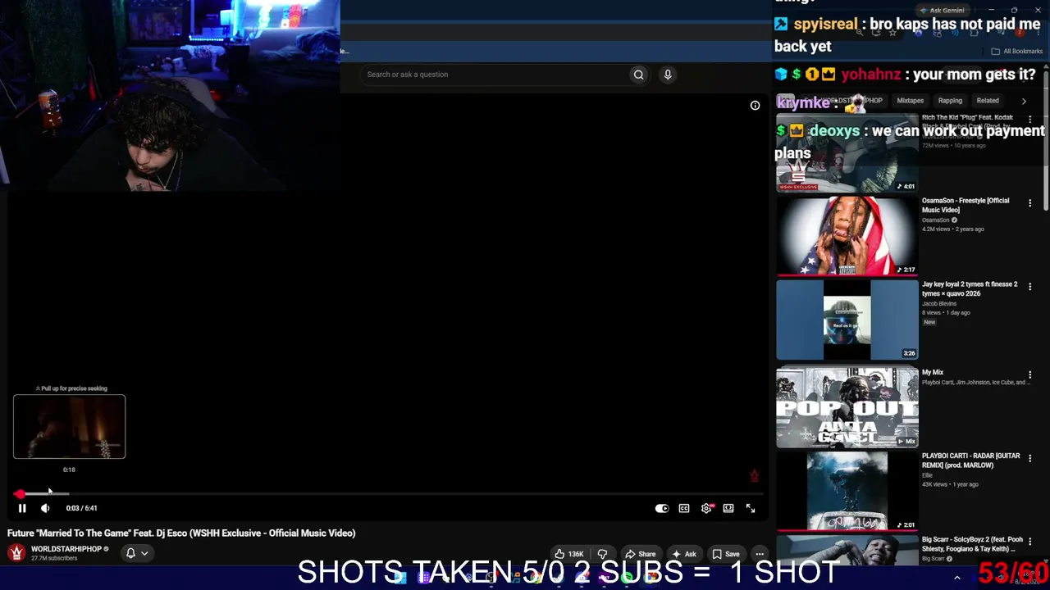Open OsamaSon Freestyle video thumbnail
Viewport: 1050px width, 590px height.
click(x=847, y=236)
